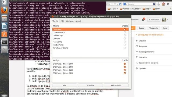The width and height of the screenshot is (172, 97).
Task: Select the MaxConky theme row
Action: 90,42
